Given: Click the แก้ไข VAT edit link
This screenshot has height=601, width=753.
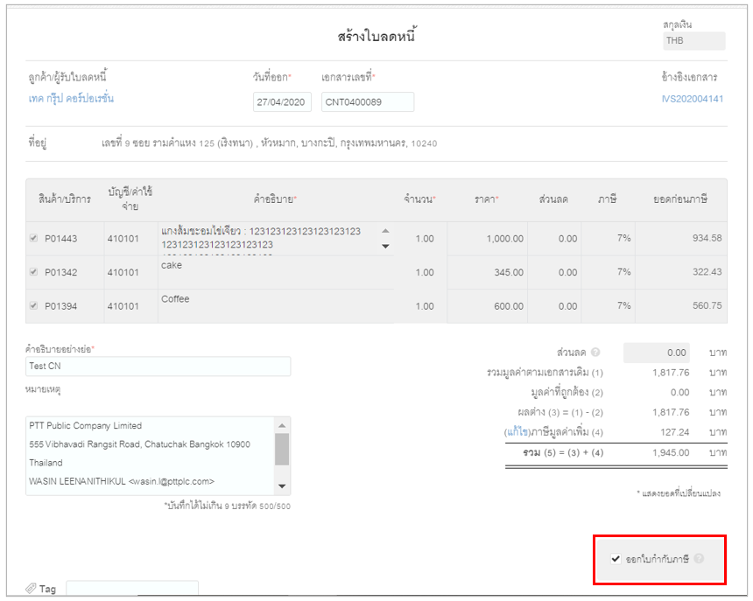Looking at the screenshot, I should coord(517,431).
